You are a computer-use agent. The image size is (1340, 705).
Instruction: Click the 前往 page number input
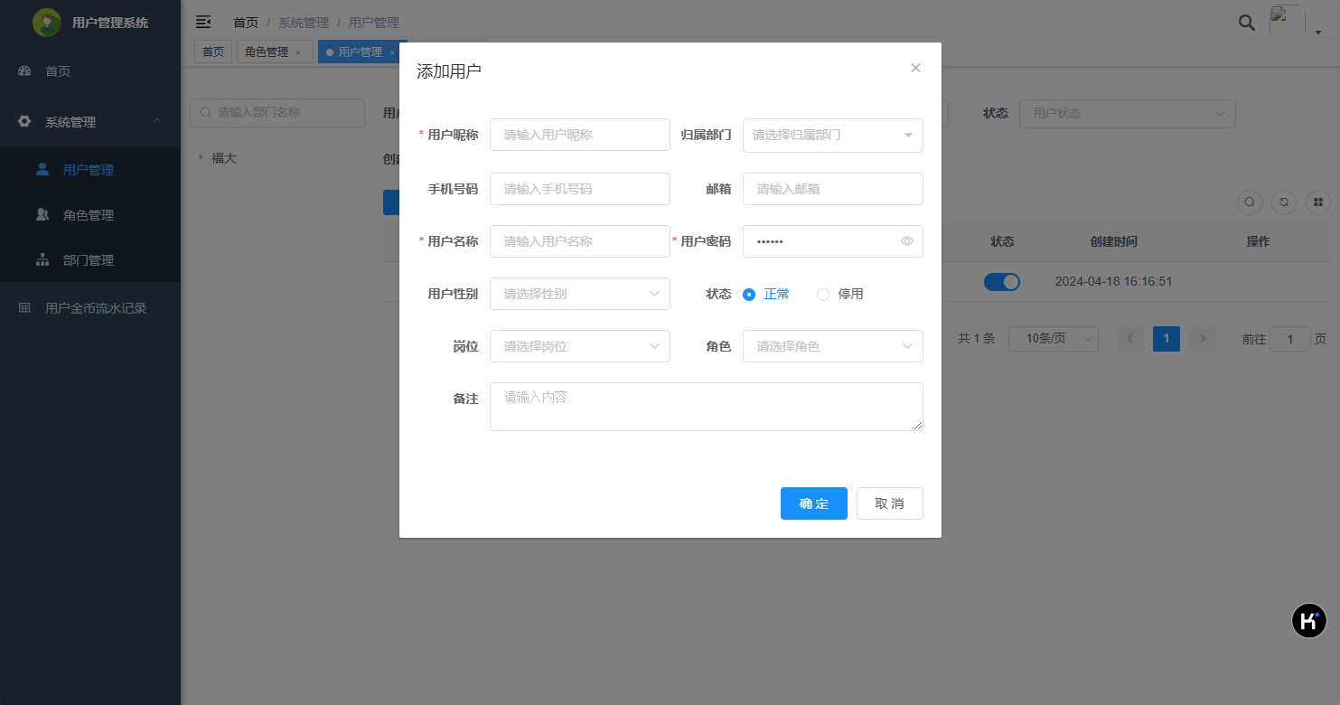tap(1290, 339)
